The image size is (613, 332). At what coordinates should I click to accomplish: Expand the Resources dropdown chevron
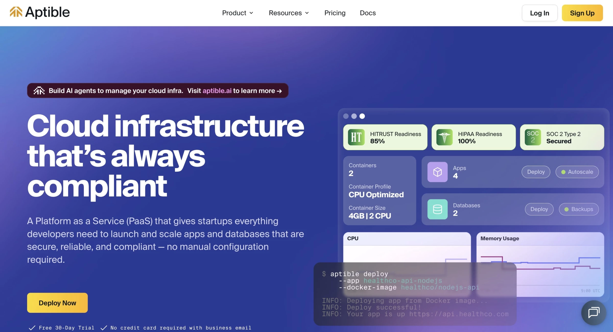point(307,13)
